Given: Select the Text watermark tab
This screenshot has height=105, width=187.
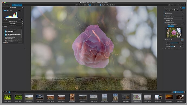Looking at the screenshot, I should pos(177,26).
